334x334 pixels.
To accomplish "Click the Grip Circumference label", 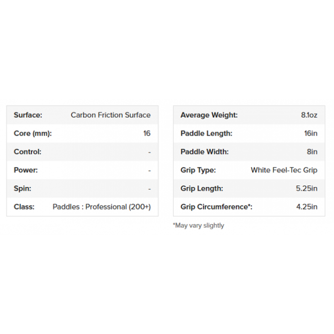I will [x=216, y=207].
